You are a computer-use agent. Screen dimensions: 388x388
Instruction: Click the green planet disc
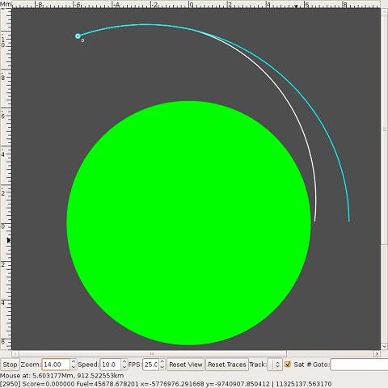(x=188, y=223)
